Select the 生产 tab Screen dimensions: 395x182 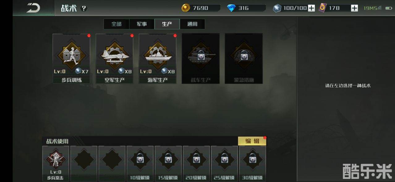[x=167, y=24]
